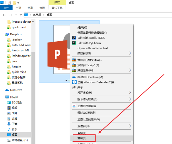Click the 播放 contextual tab header
Viewport: 172px width, 144px height.
click(57, 2)
